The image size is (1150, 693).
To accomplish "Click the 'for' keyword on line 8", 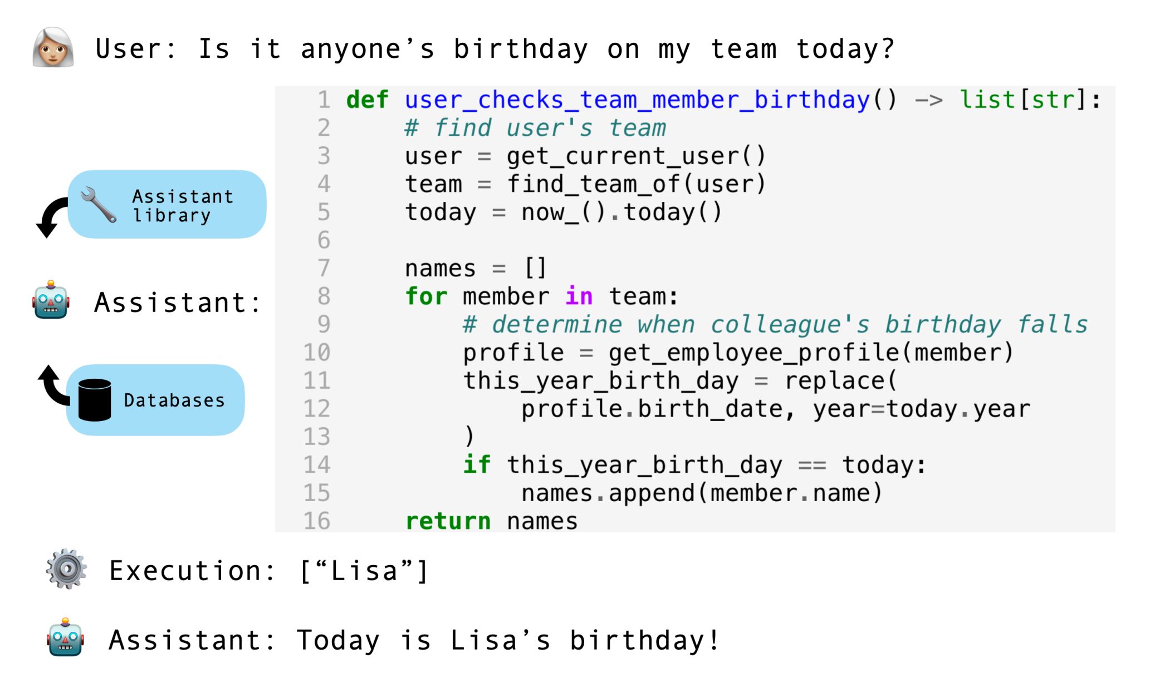I will pos(426,296).
